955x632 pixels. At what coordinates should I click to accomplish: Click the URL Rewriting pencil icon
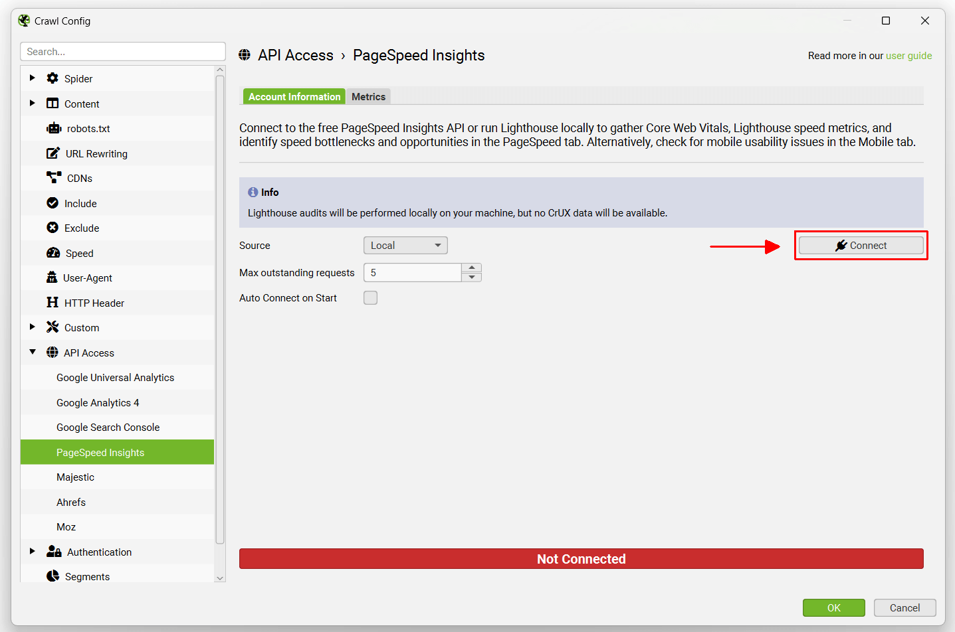(x=53, y=153)
